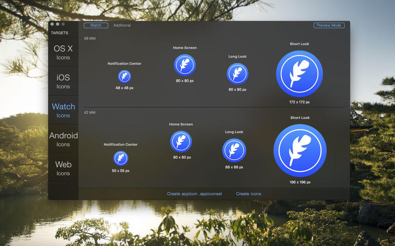Viewport: 395px width, 246px height.
Task: Click the 38 MM Home Screen icon
Action: (185, 65)
